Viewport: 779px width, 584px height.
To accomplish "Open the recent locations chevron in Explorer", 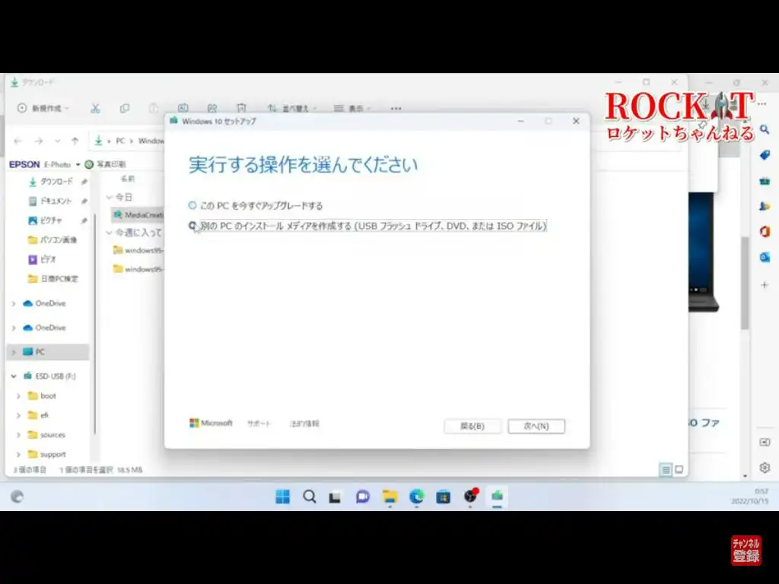I will pos(58,141).
